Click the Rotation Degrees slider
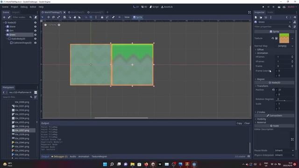 coord(285,100)
